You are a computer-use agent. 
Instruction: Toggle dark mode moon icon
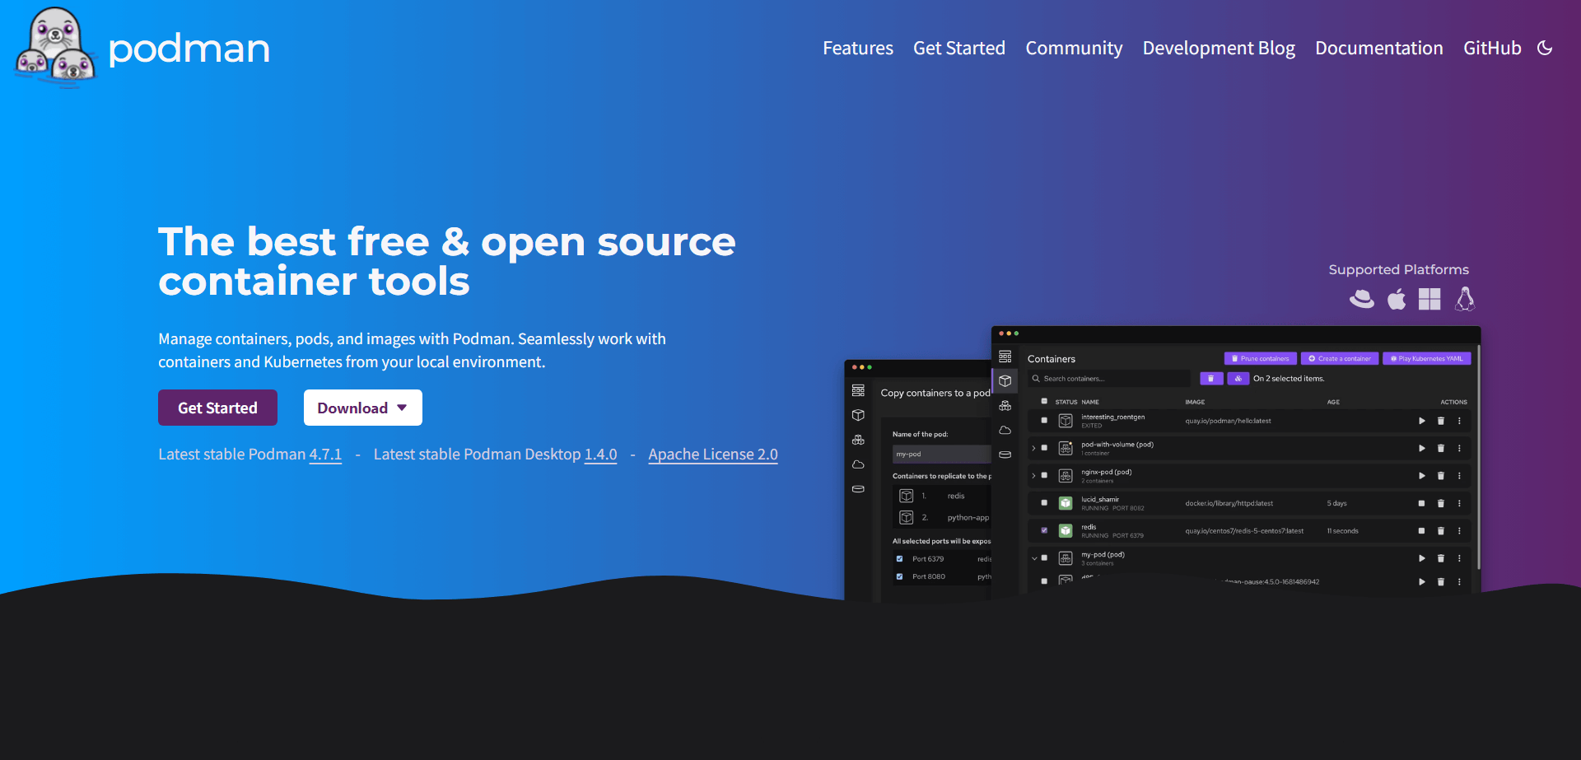(1545, 48)
